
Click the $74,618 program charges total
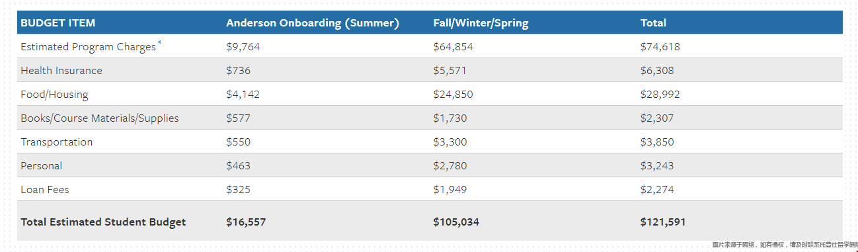point(660,47)
